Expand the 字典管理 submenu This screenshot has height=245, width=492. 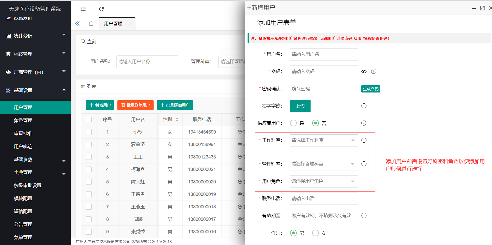pos(64,174)
